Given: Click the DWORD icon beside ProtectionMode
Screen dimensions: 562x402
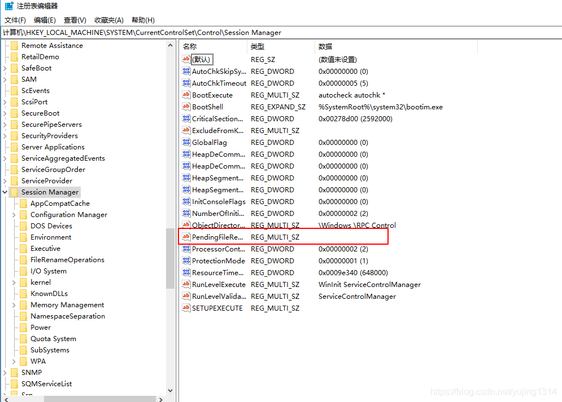Looking at the screenshot, I should [x=186, y=260].
